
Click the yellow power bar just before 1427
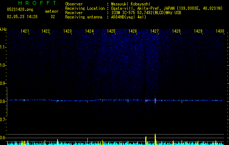pyautogui.click(x=146, y=141)
